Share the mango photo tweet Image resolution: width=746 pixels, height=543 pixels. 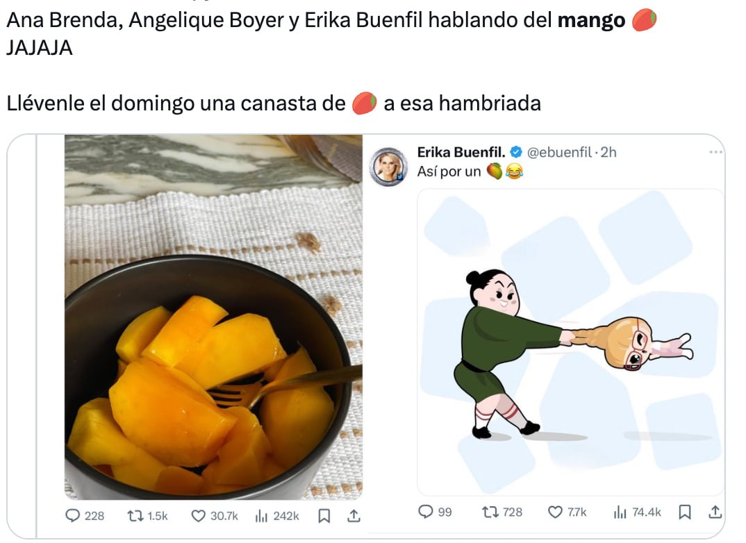[x=354, y=516]
